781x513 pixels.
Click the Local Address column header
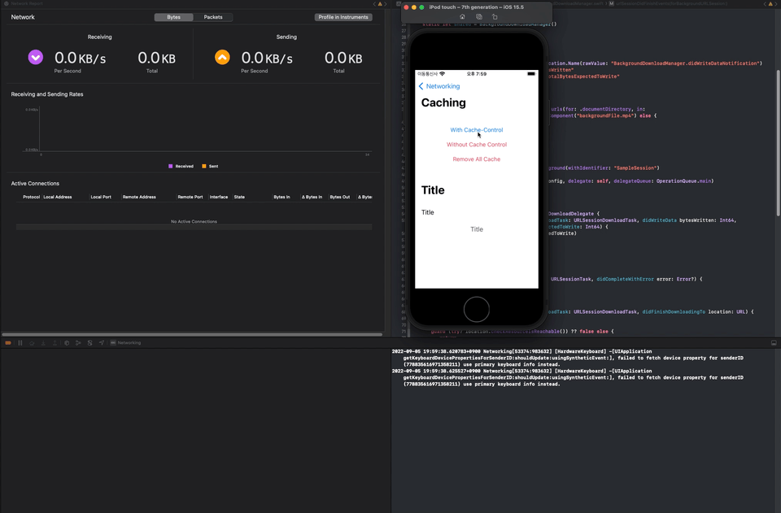pyautogui.click(x=58, y=197)
